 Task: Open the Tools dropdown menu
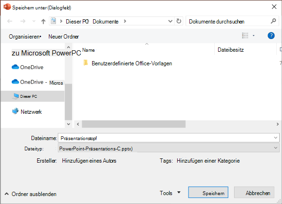tap(170, 193)
